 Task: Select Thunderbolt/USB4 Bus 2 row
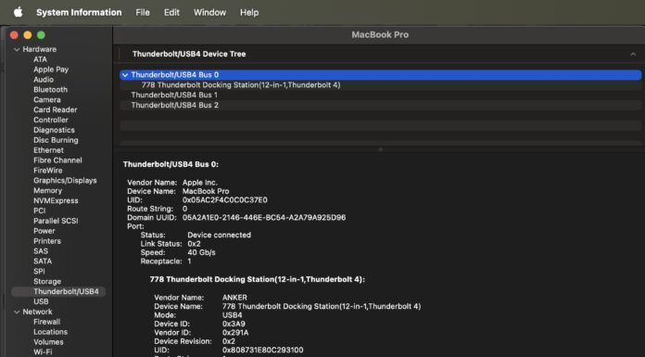[x=381, y=105]
